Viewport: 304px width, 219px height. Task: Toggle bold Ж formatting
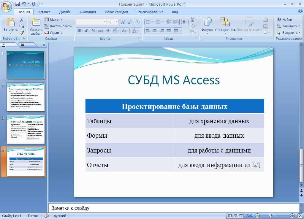(x=80, y=31)
